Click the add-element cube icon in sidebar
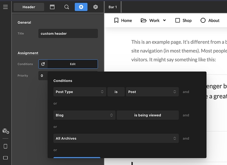Image resolution: width=227 pixels, height=165 pixels. pos(5,131)
